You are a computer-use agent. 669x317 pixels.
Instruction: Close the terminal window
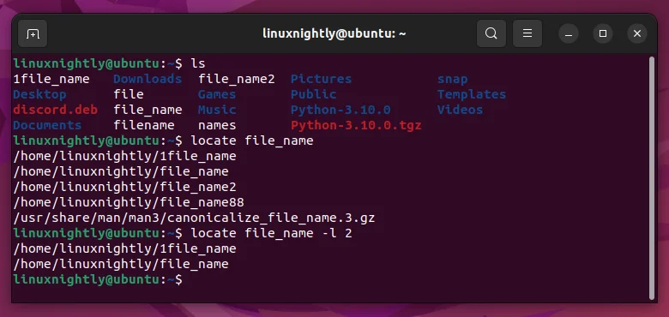click(637, 33)
